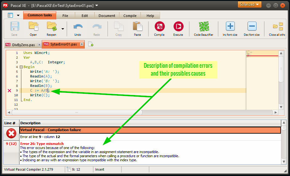Screen dimensions: 290x176
Task: Click the Close all others folders icon
Action: point(278,26)
